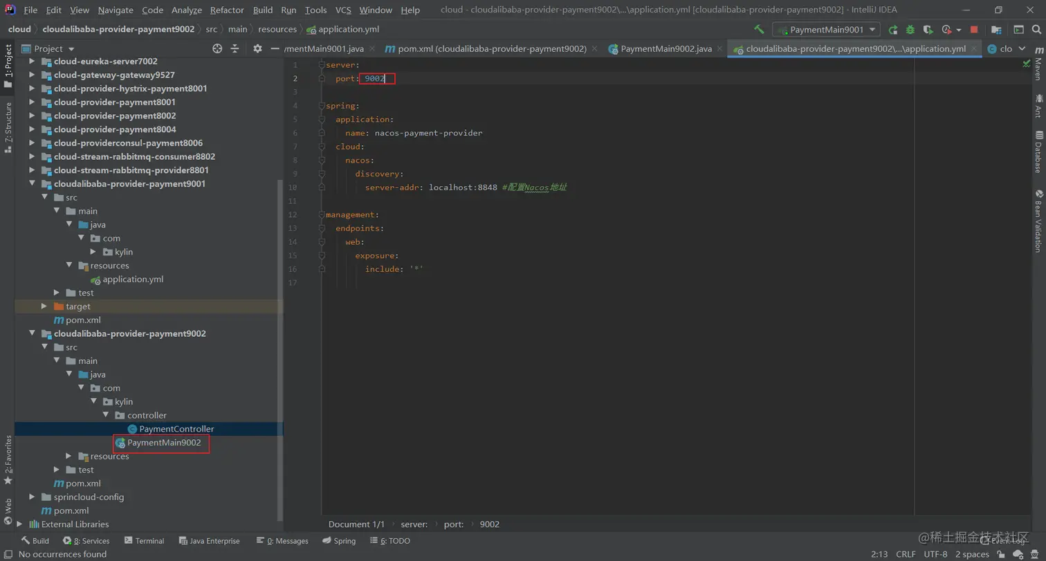Click the UTF-8 encoding in status bar
1046x561 pixels.
(x=935, y=554)
